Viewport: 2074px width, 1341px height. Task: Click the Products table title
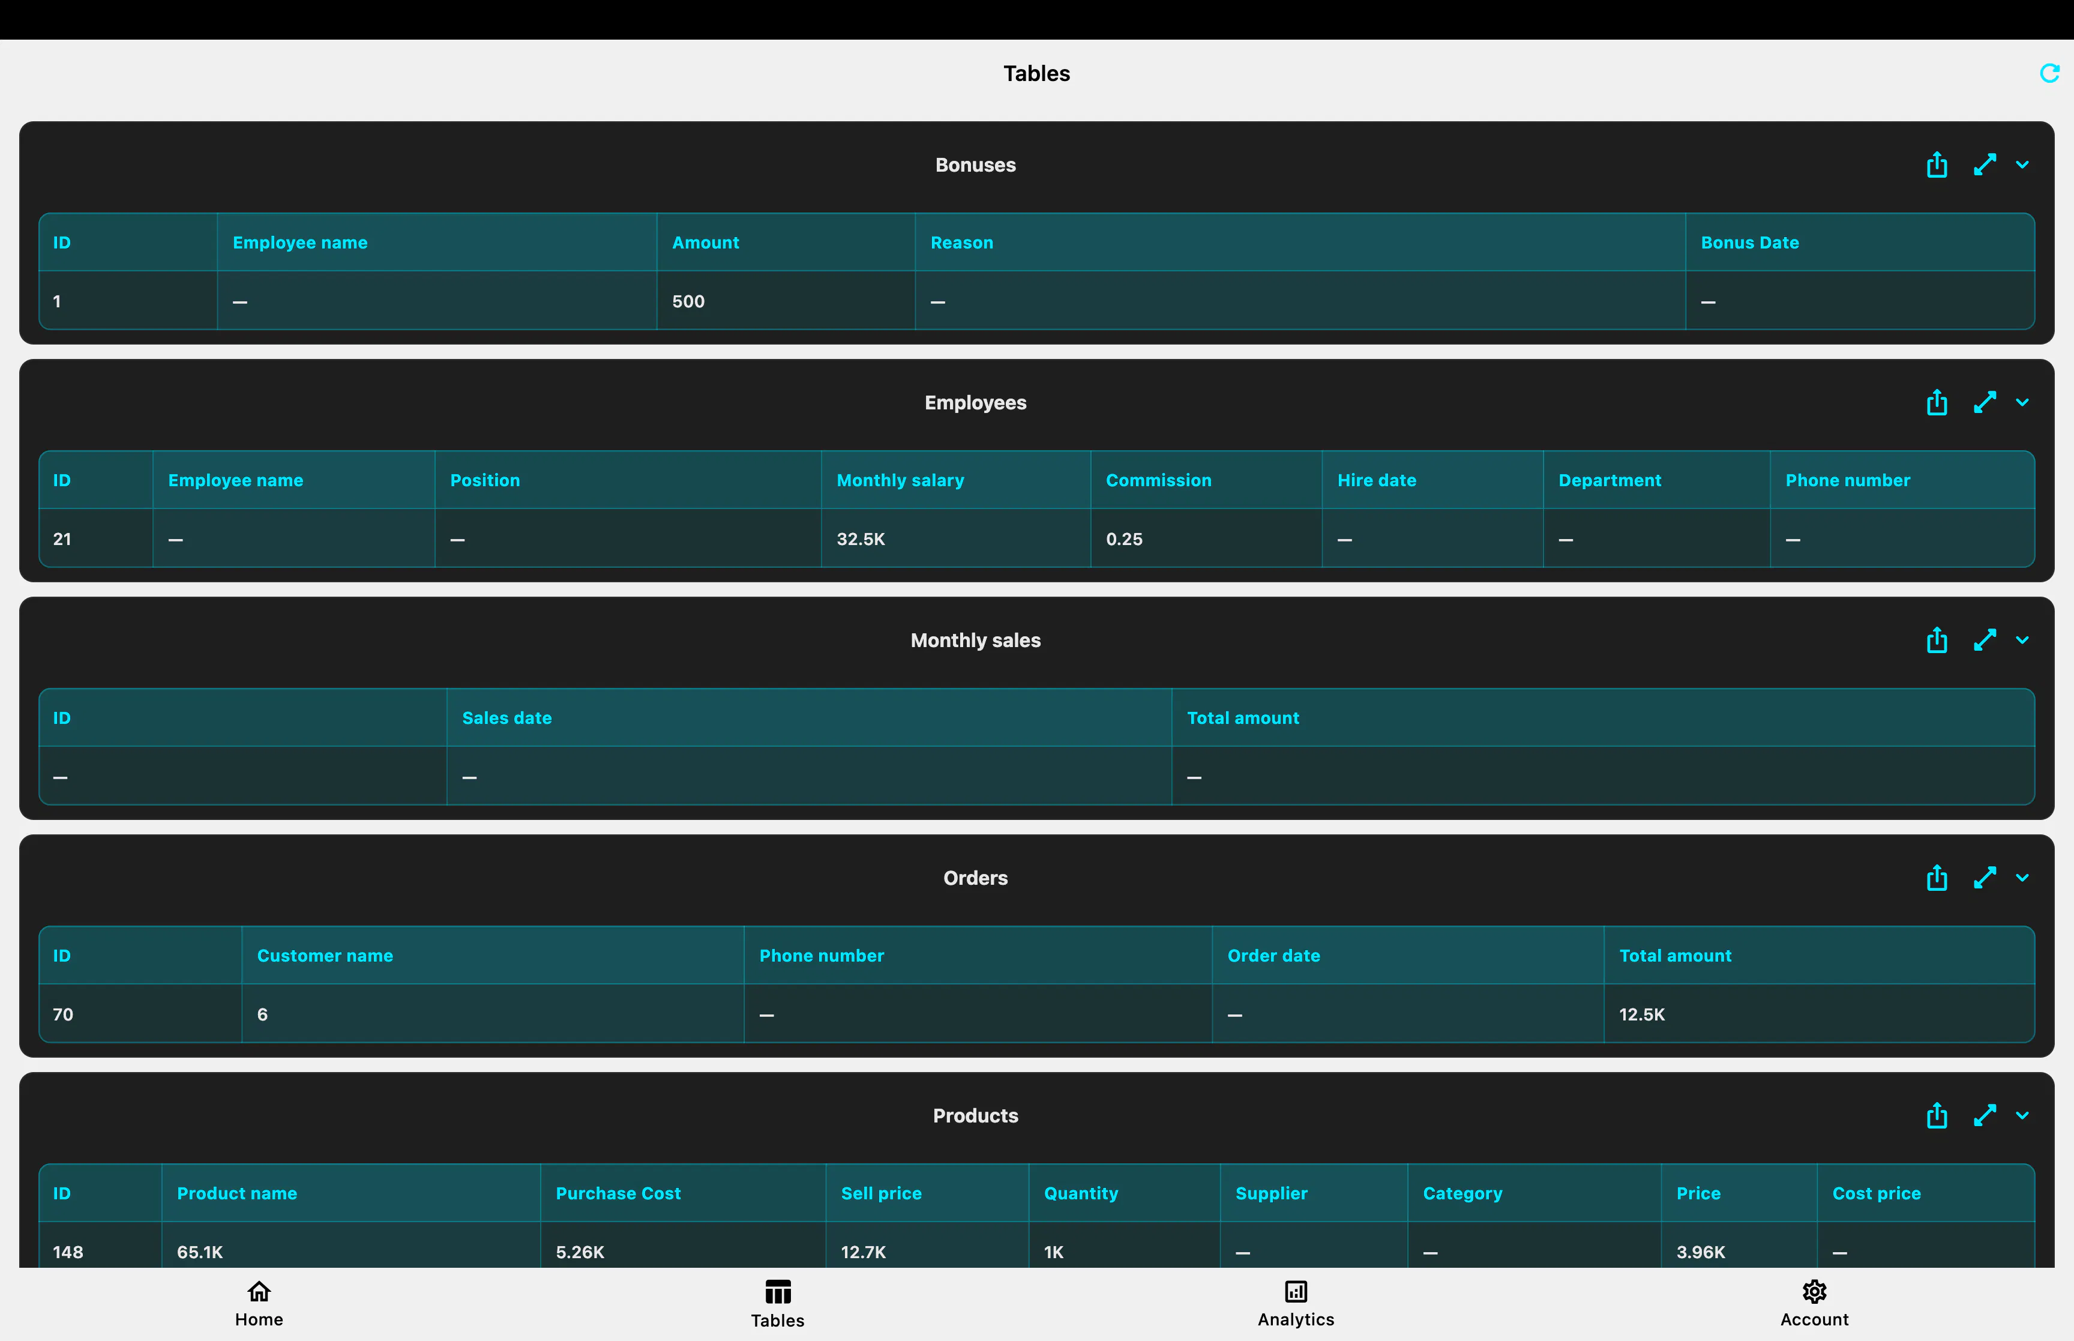click(x=976, y=1115)
